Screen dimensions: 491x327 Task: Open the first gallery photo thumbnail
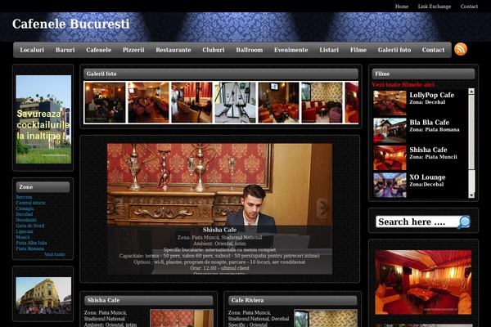click(105, 102)
